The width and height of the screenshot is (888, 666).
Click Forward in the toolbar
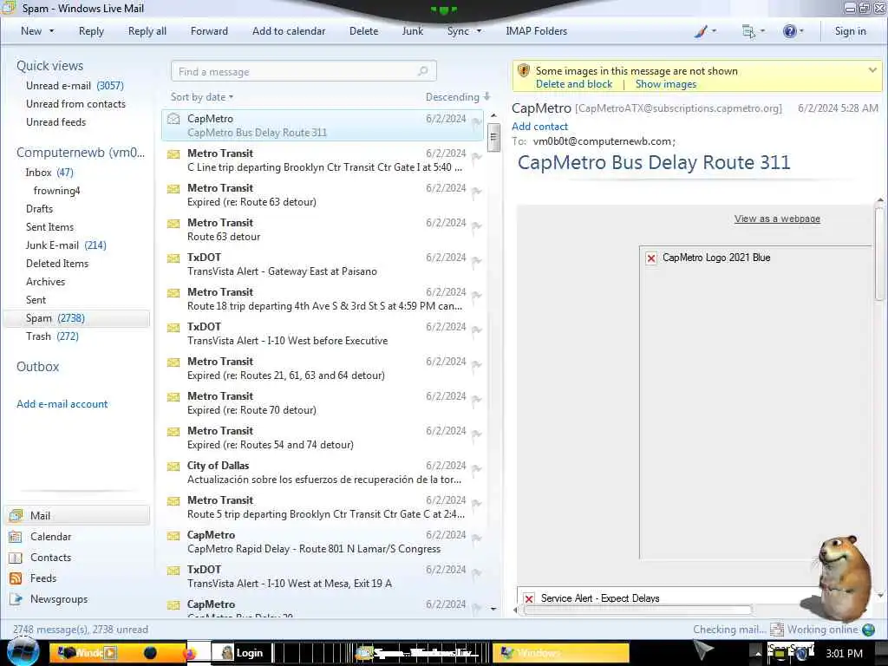coord(209,32)
